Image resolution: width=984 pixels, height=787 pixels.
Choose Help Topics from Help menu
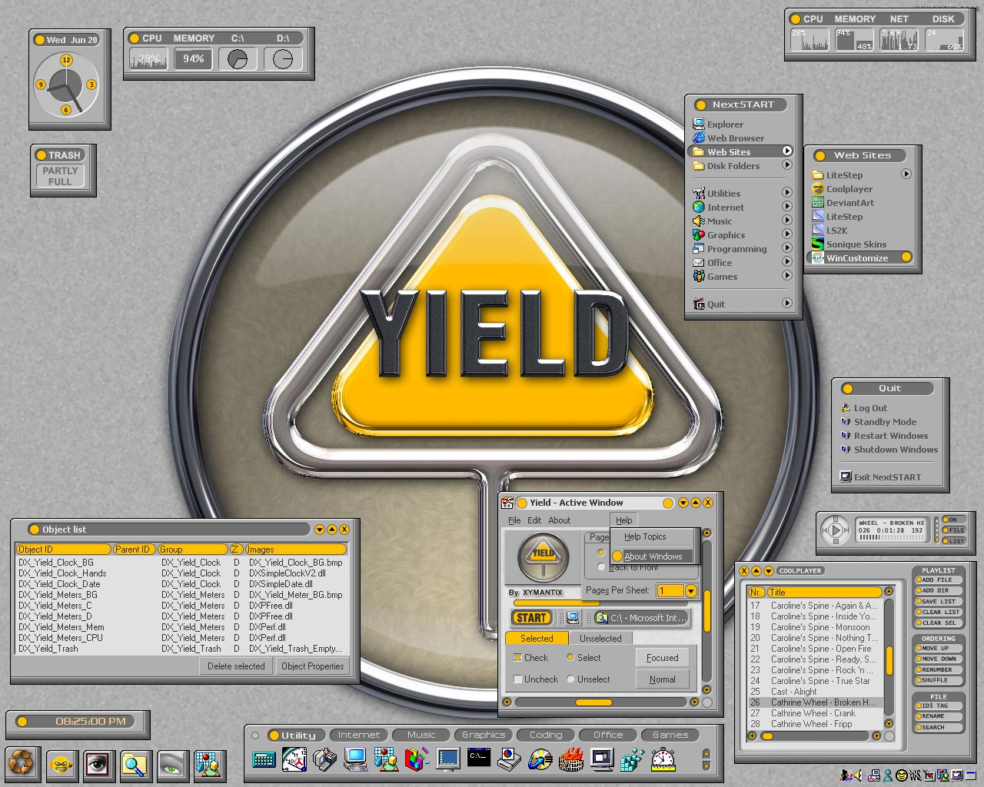645,536
